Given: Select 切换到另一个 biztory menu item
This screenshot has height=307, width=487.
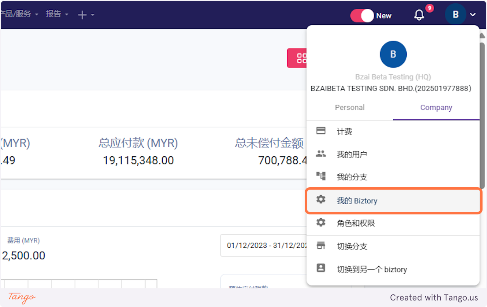Looking at the screenshot, I should (393, 269).
